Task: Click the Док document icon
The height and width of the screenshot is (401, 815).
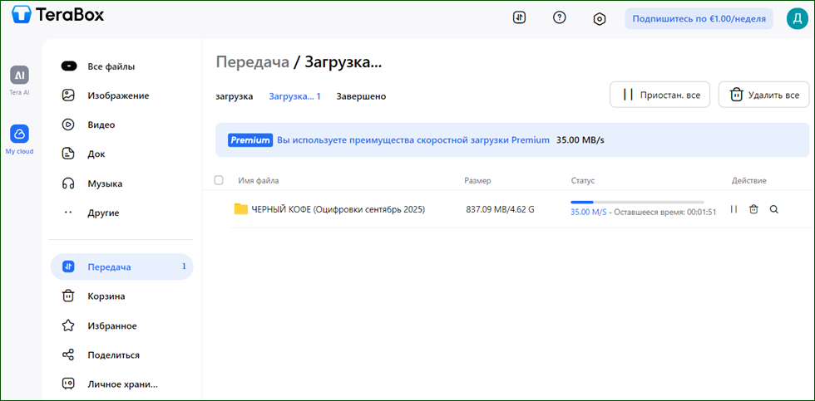Action: tap(68, 154)
